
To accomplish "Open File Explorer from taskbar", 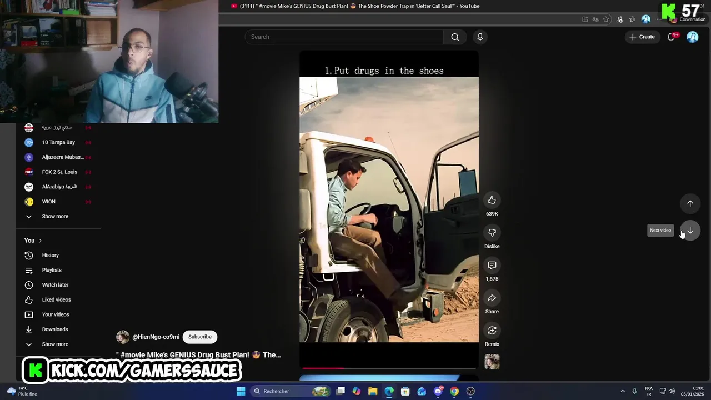I will [x=373, y=391].
